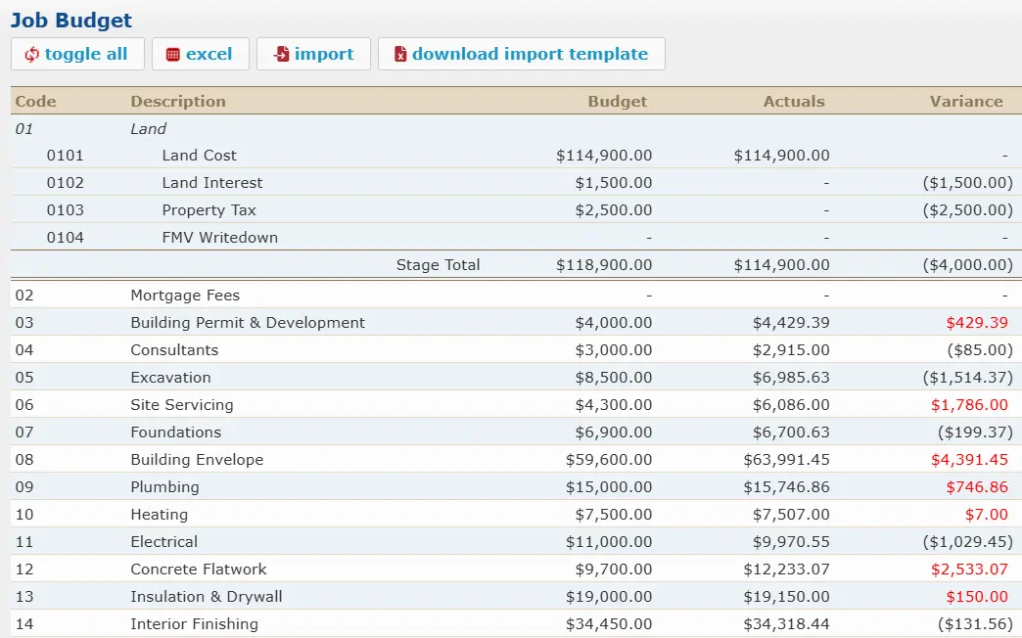Screen dimensions: 1022x638
Task: Open the Electrical stage row
Action: coord(516,541)
